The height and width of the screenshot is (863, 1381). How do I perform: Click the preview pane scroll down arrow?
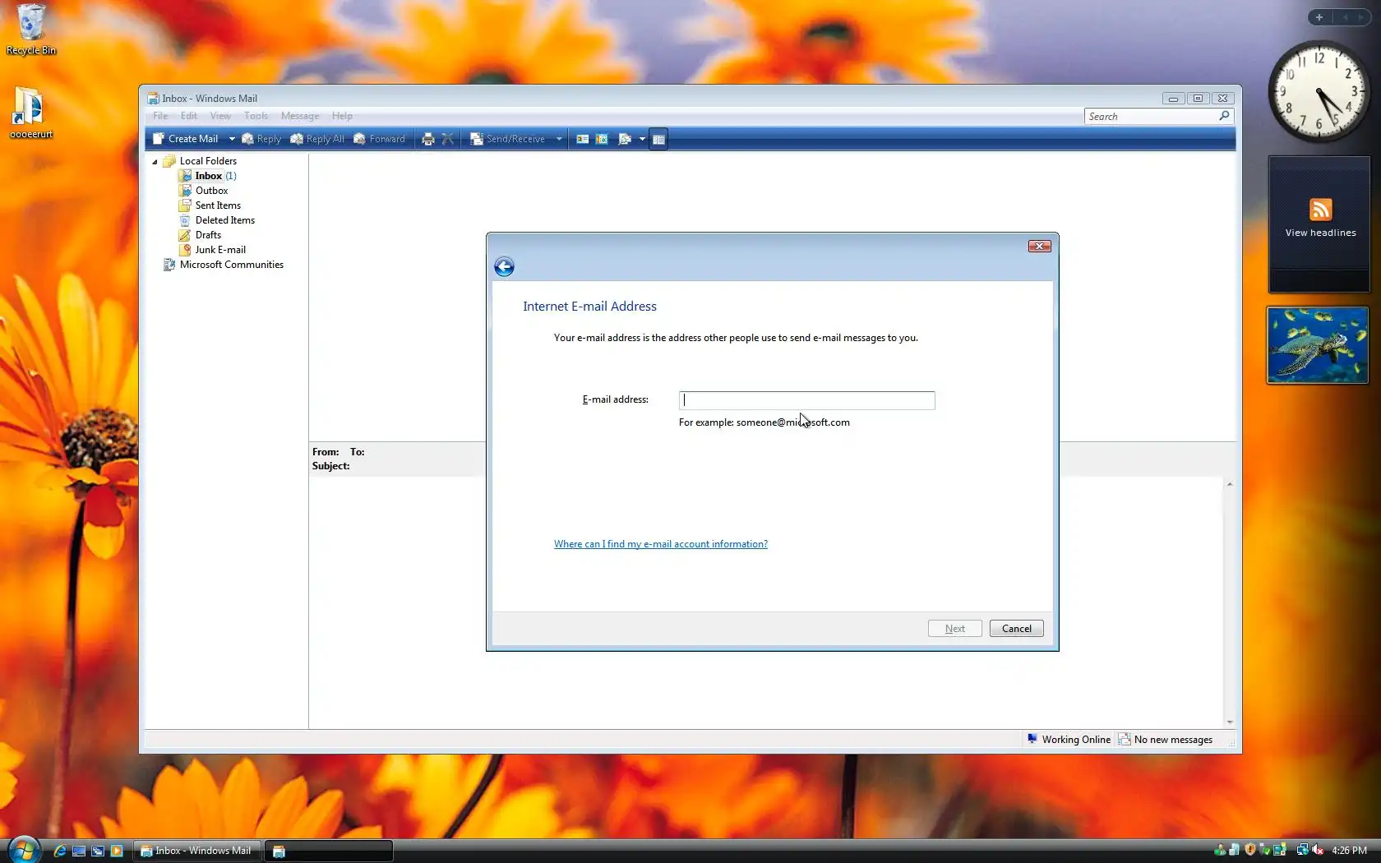click(x=1230, y=722)
